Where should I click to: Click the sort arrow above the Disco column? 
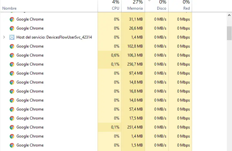(149, 1)
